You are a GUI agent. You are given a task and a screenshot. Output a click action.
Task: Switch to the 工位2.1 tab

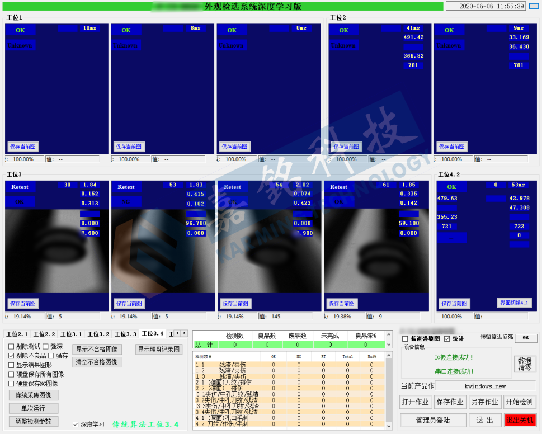16,334
